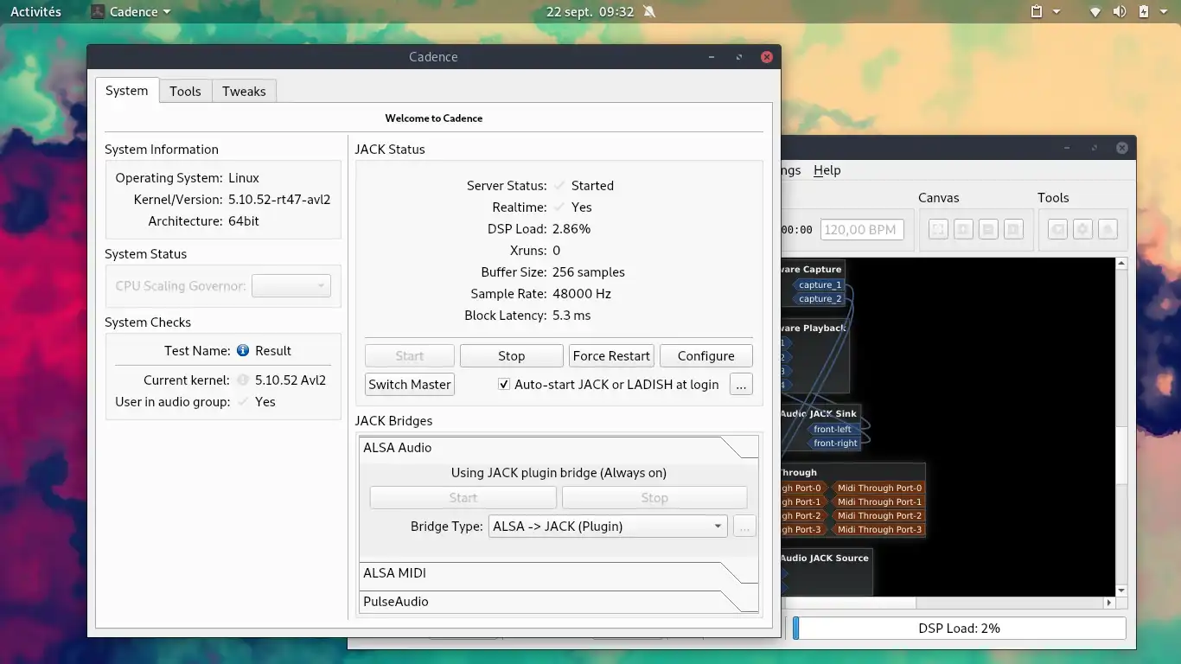Click the DSP Load progress bar
The height and width of the screenshot is (664, 1181).
[x=959, y=629]
